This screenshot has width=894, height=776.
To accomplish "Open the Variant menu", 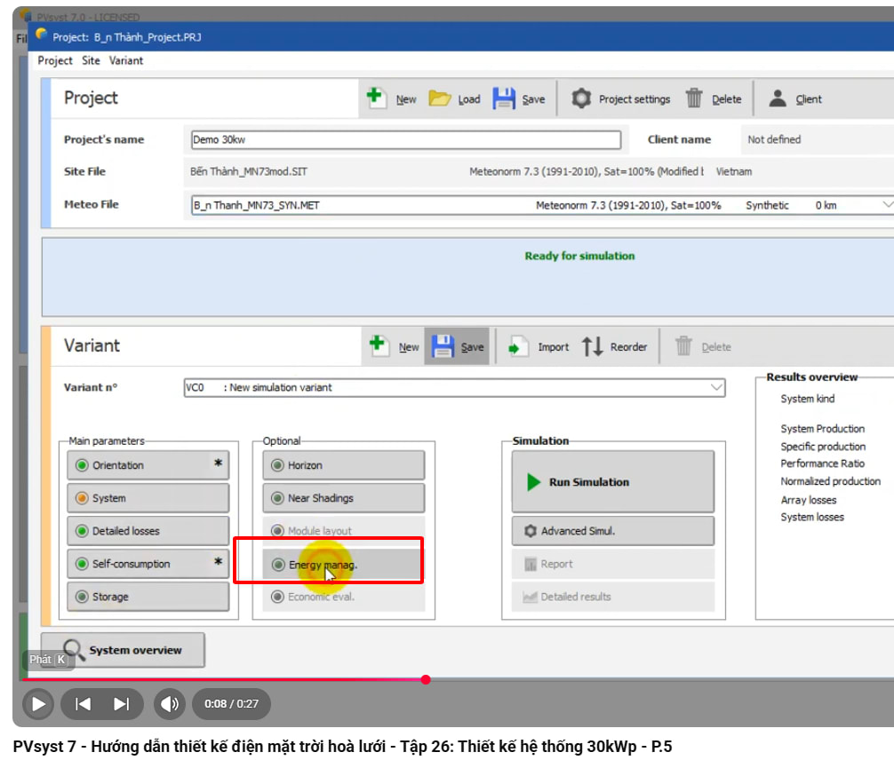I will 126,60.
